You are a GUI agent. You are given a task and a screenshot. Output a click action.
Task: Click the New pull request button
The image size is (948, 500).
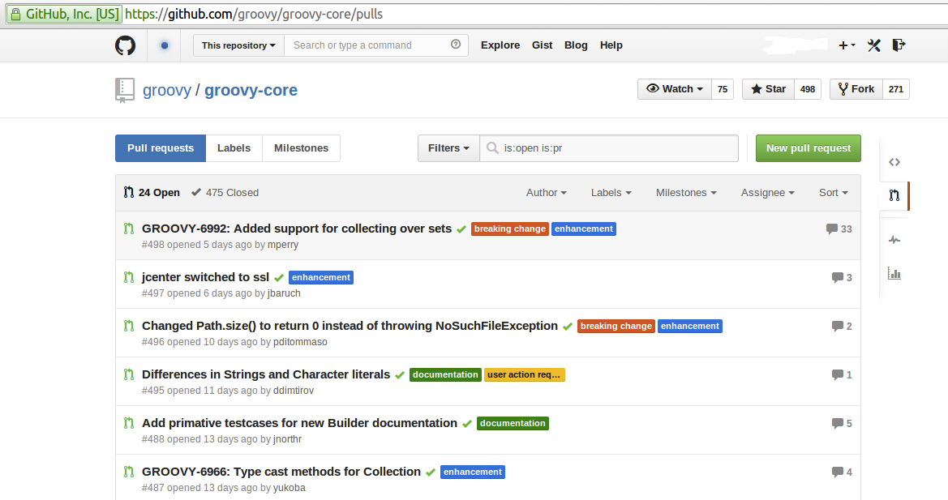coord(808,148)
